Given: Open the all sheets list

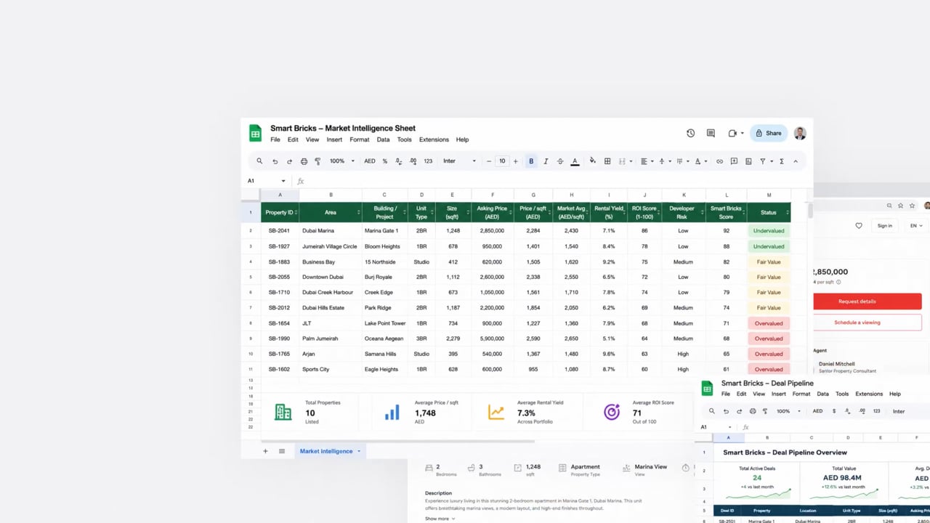Looking at the screenshot, I should tap(282, 451).
